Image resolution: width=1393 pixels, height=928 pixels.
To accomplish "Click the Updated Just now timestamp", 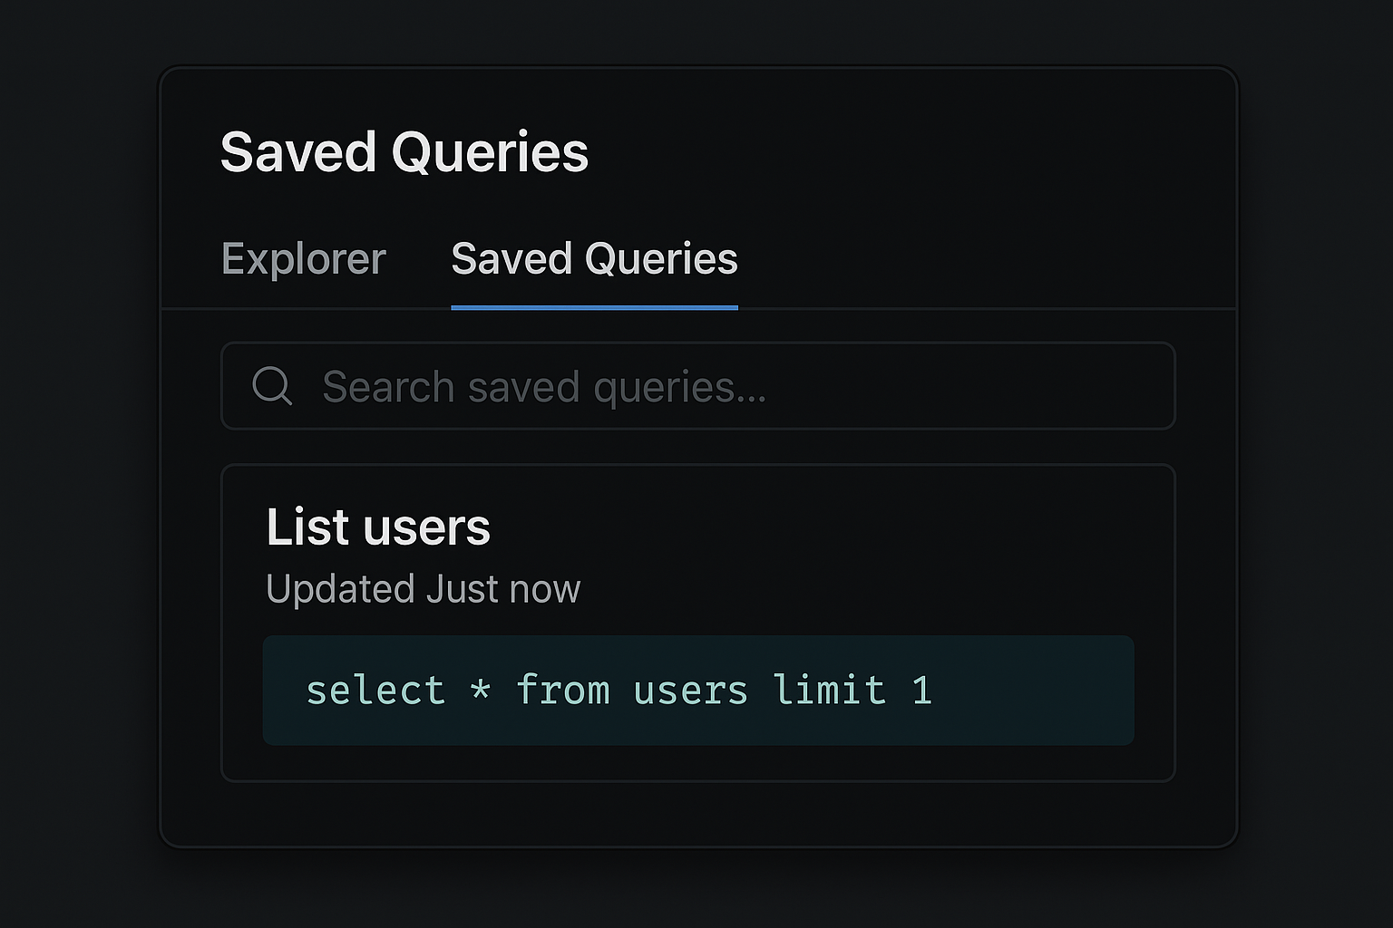I will click(x=424, y=588).
